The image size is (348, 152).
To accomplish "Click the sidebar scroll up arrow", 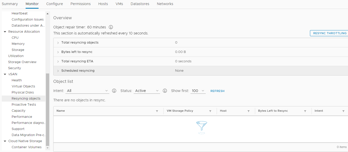I will tap(47, 13).
